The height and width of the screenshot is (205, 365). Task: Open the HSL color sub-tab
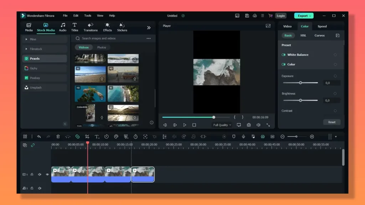[x=303, y=36]
